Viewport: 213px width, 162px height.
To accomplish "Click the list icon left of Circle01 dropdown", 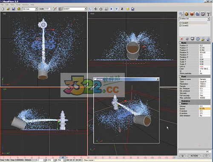I will [60, 9].
